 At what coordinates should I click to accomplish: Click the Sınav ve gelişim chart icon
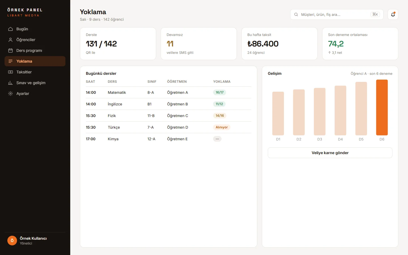(x=10, y=83)
